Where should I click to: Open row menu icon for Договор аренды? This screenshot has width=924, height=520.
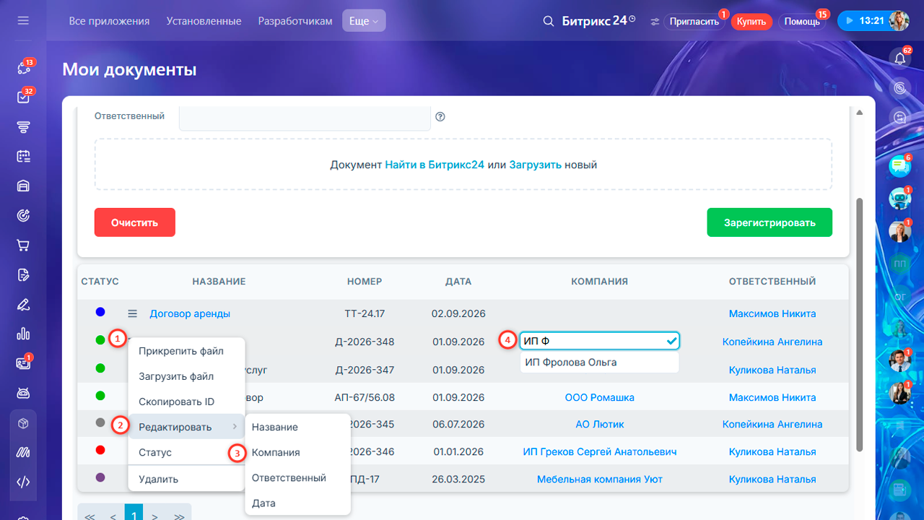132,313
